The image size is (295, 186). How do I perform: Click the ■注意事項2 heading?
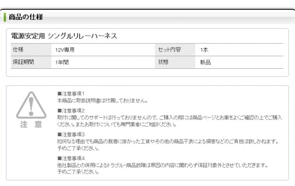[71, 111]
